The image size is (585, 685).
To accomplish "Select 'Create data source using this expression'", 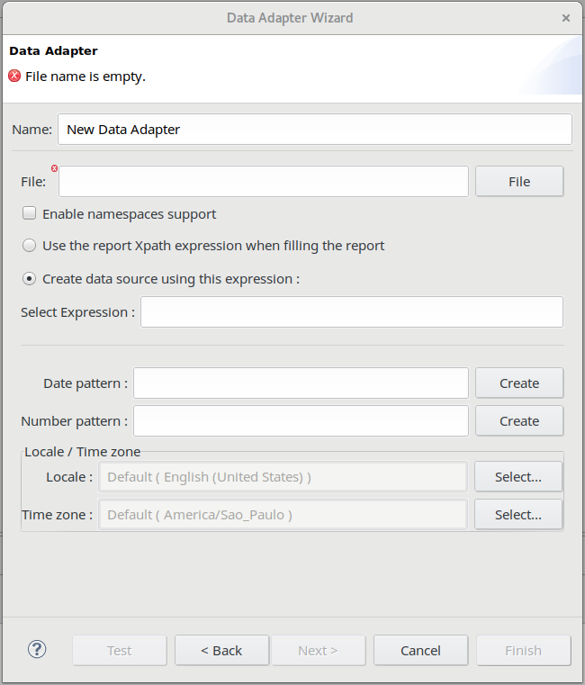I will pos(30,279).
